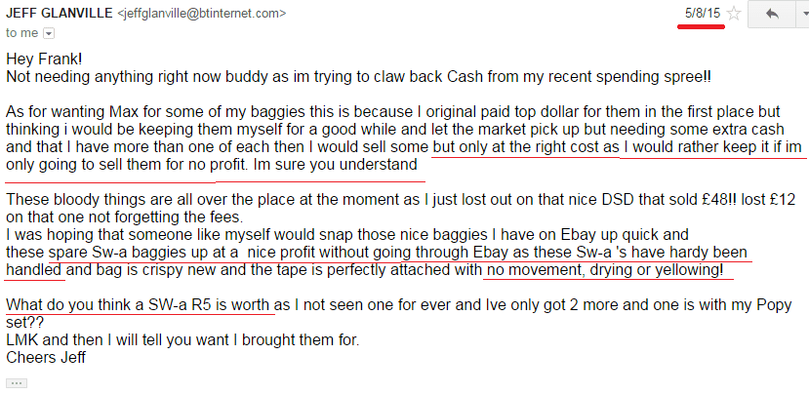
Task: Click the red underline beneath the date
Action: click(703, 26)
